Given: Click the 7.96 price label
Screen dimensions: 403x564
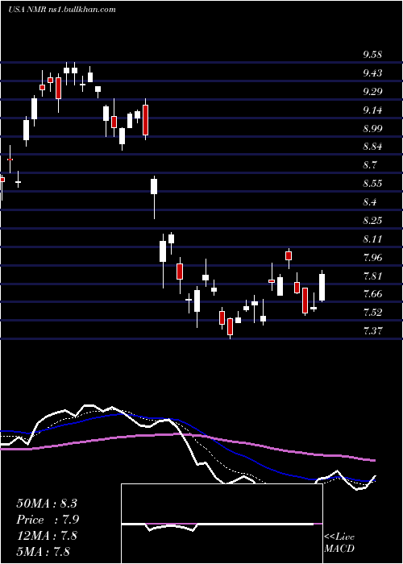Looking at the screenshot, I should (x=372, y=258).
